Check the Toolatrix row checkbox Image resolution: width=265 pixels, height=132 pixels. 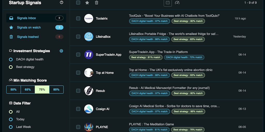pyautogui.click(x=78, y=18)
